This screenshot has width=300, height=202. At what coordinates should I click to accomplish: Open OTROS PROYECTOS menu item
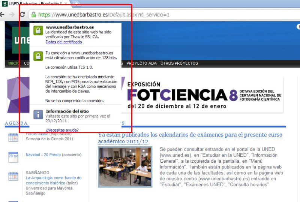(x=179, y=63)
